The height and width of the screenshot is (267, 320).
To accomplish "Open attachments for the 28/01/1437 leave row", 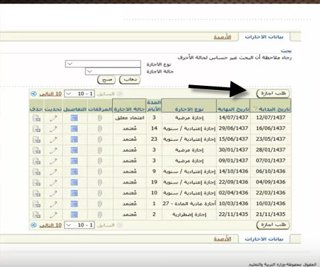I will click(x=100, y=150).
